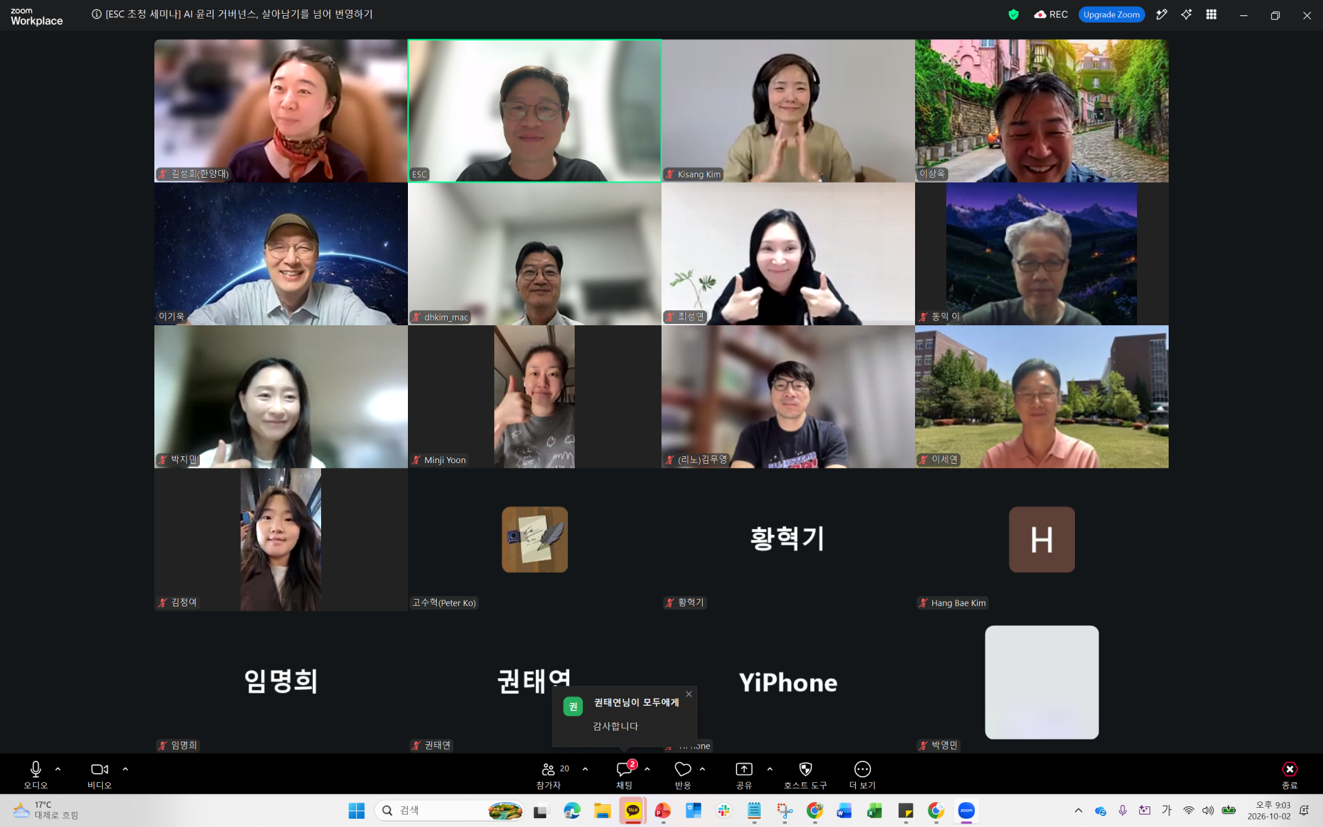The width and height of the screenshot is (1323, 827).
Task: Open the weather widget 17°C
Action: pos(45,810)
